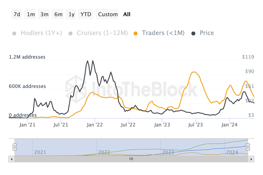Toggle Cruisers (1-12M) series visibility
The height and width of the screenshot is (175, 263).
click(98, 33)
